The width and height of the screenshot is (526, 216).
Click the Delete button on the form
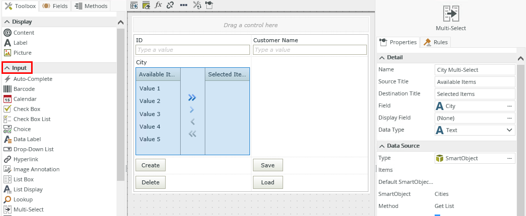point(150,182)
